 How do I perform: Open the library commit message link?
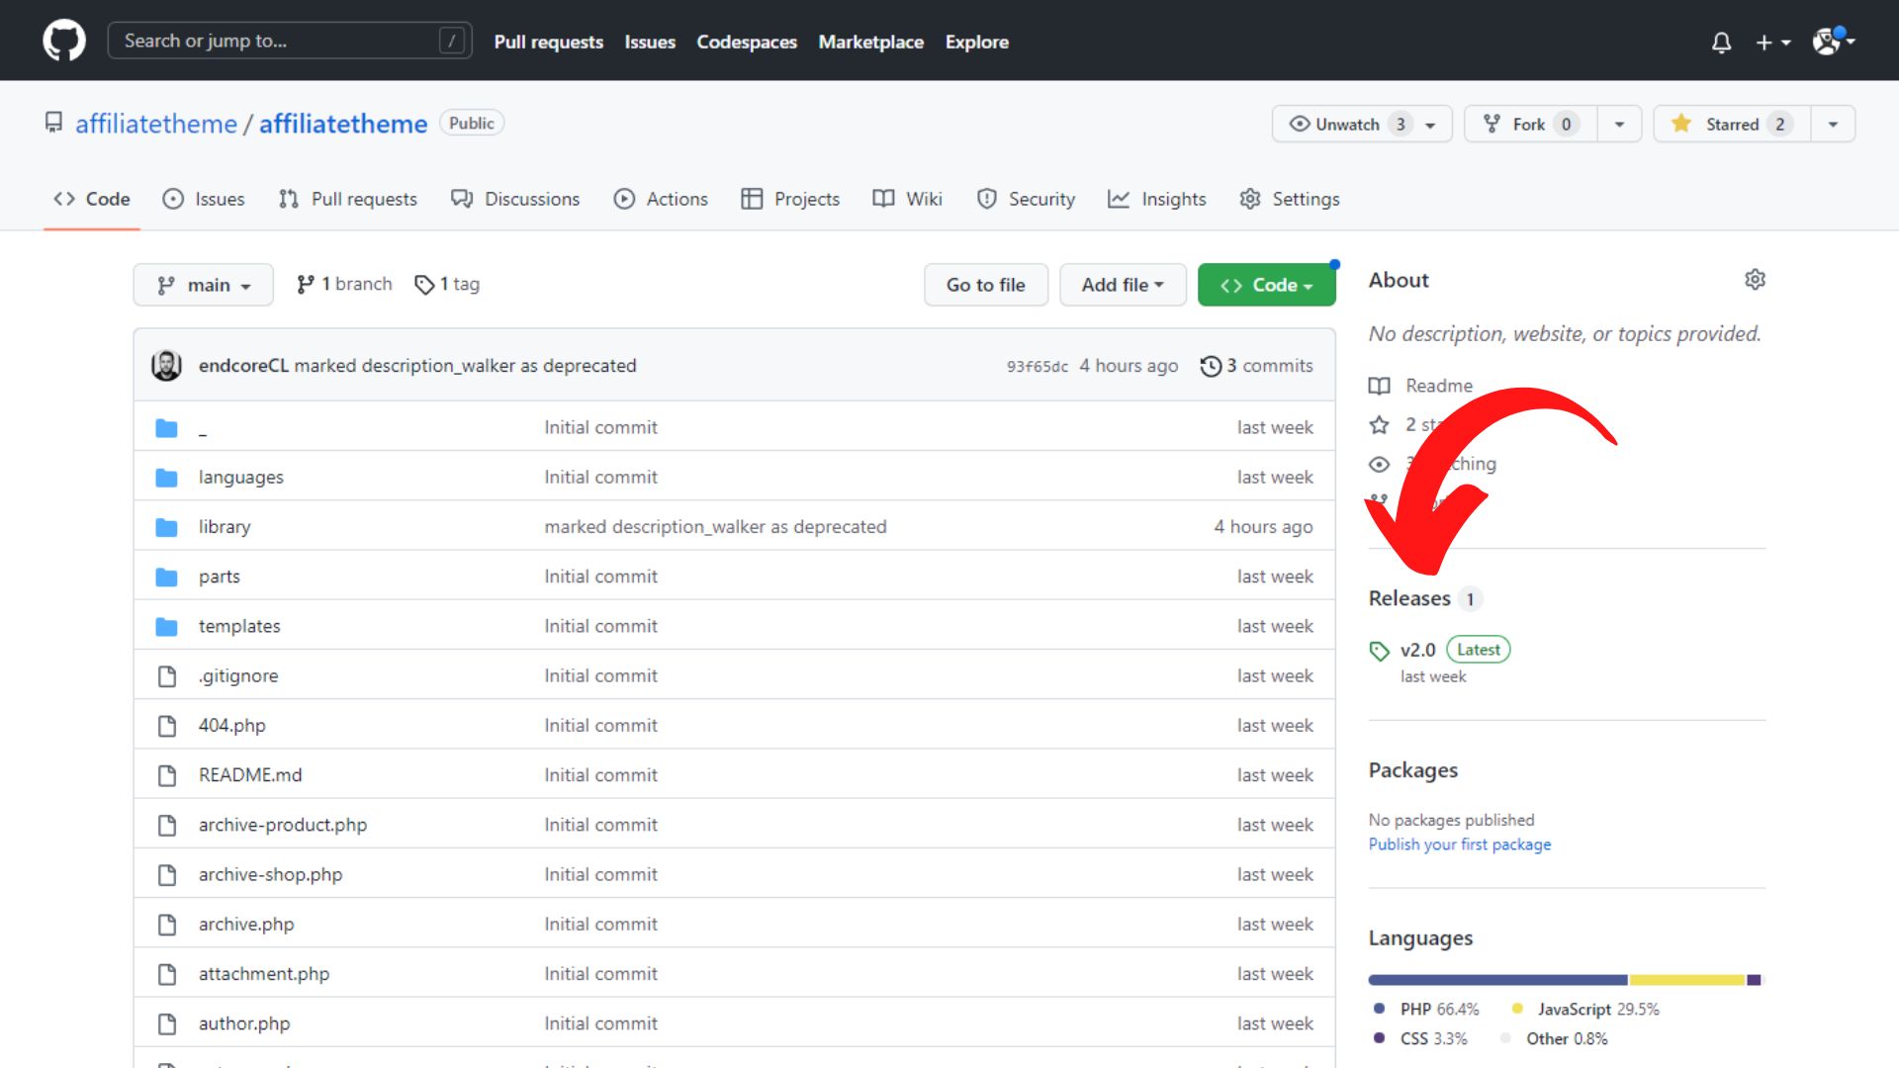(715, 526)
